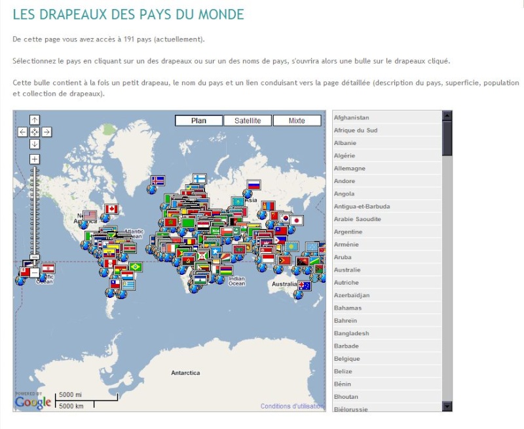Click the Brazil flag marker
The image size is (524, 429).
tap(136, 267)
